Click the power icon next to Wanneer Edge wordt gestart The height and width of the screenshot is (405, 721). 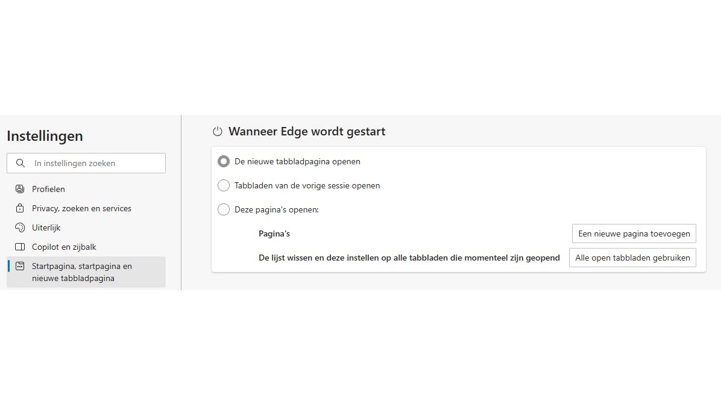click(x=216, y=131)
